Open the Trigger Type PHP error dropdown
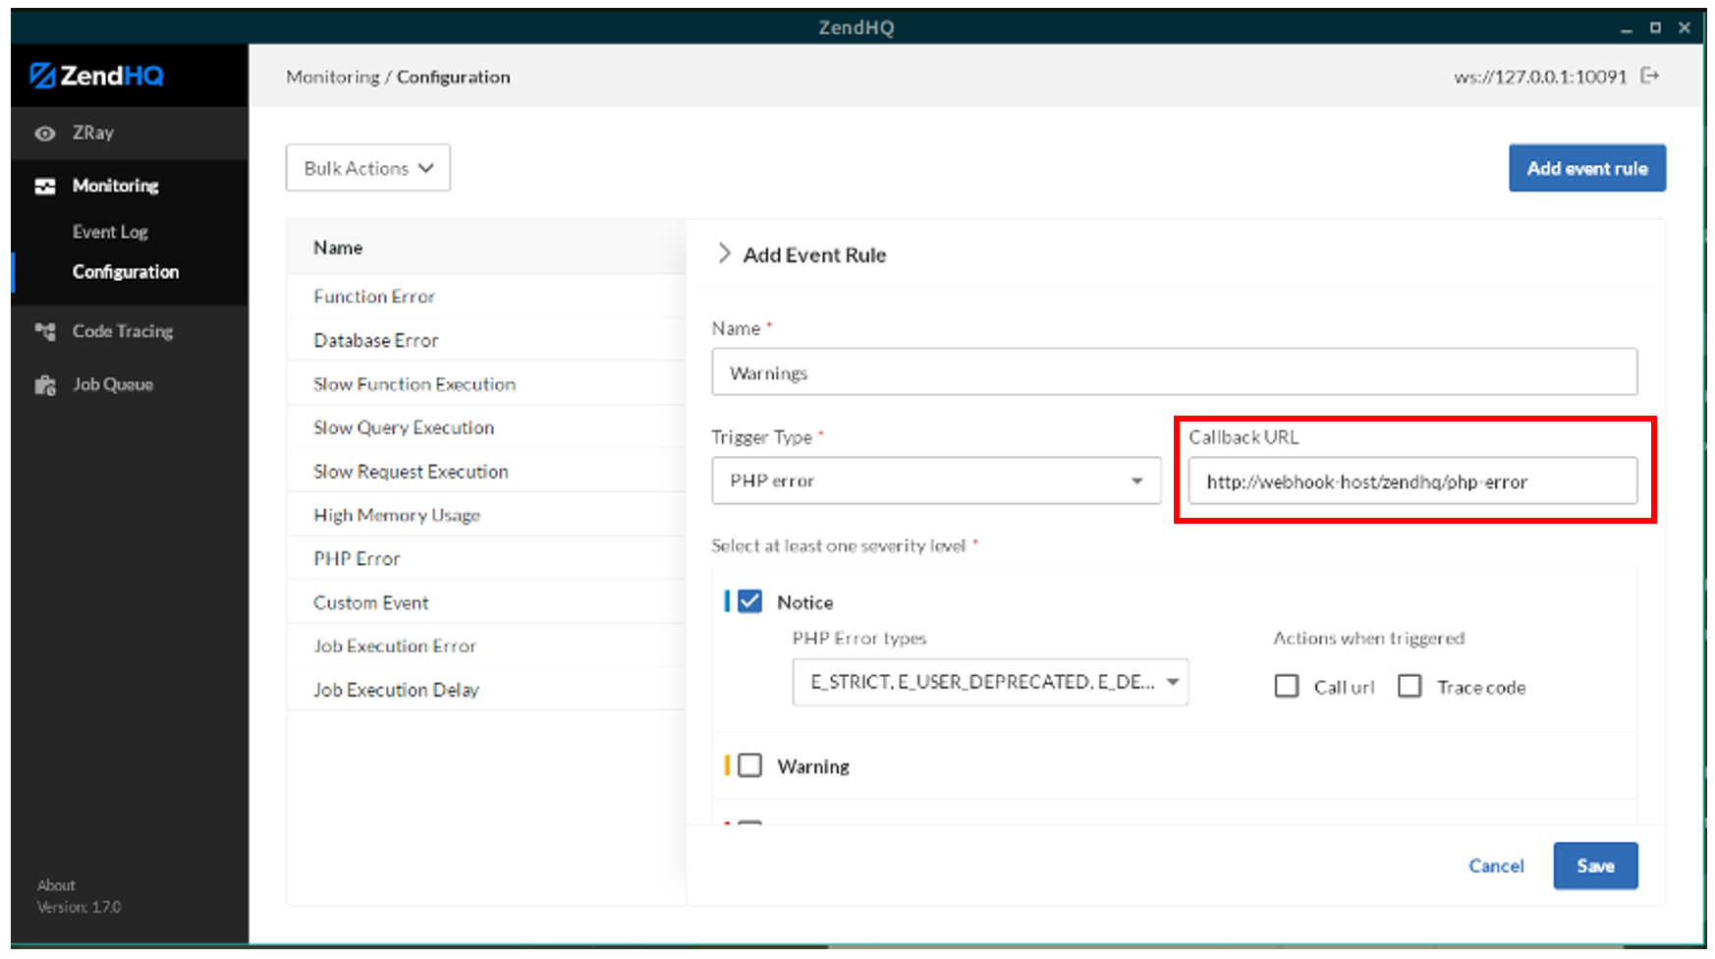 [936, 480]
